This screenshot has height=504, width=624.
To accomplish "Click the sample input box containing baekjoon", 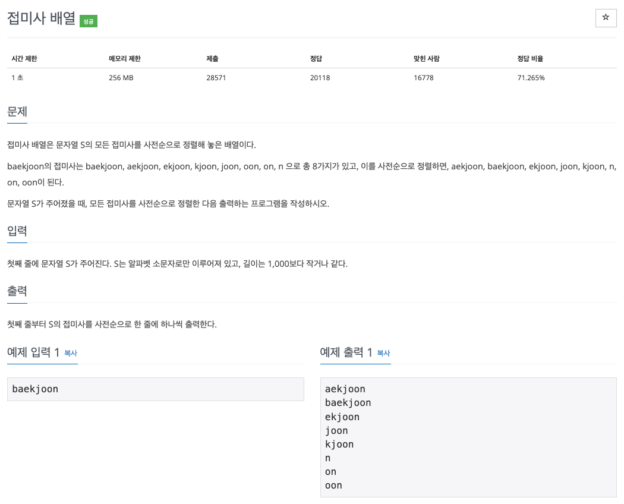I will [x=155, y=389].
